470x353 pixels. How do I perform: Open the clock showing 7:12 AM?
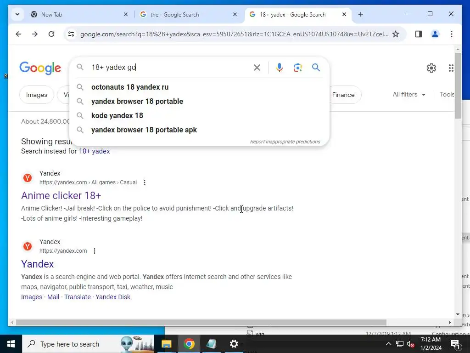click(431, 344)
